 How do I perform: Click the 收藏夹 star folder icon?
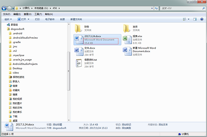(x=10, y=90)
